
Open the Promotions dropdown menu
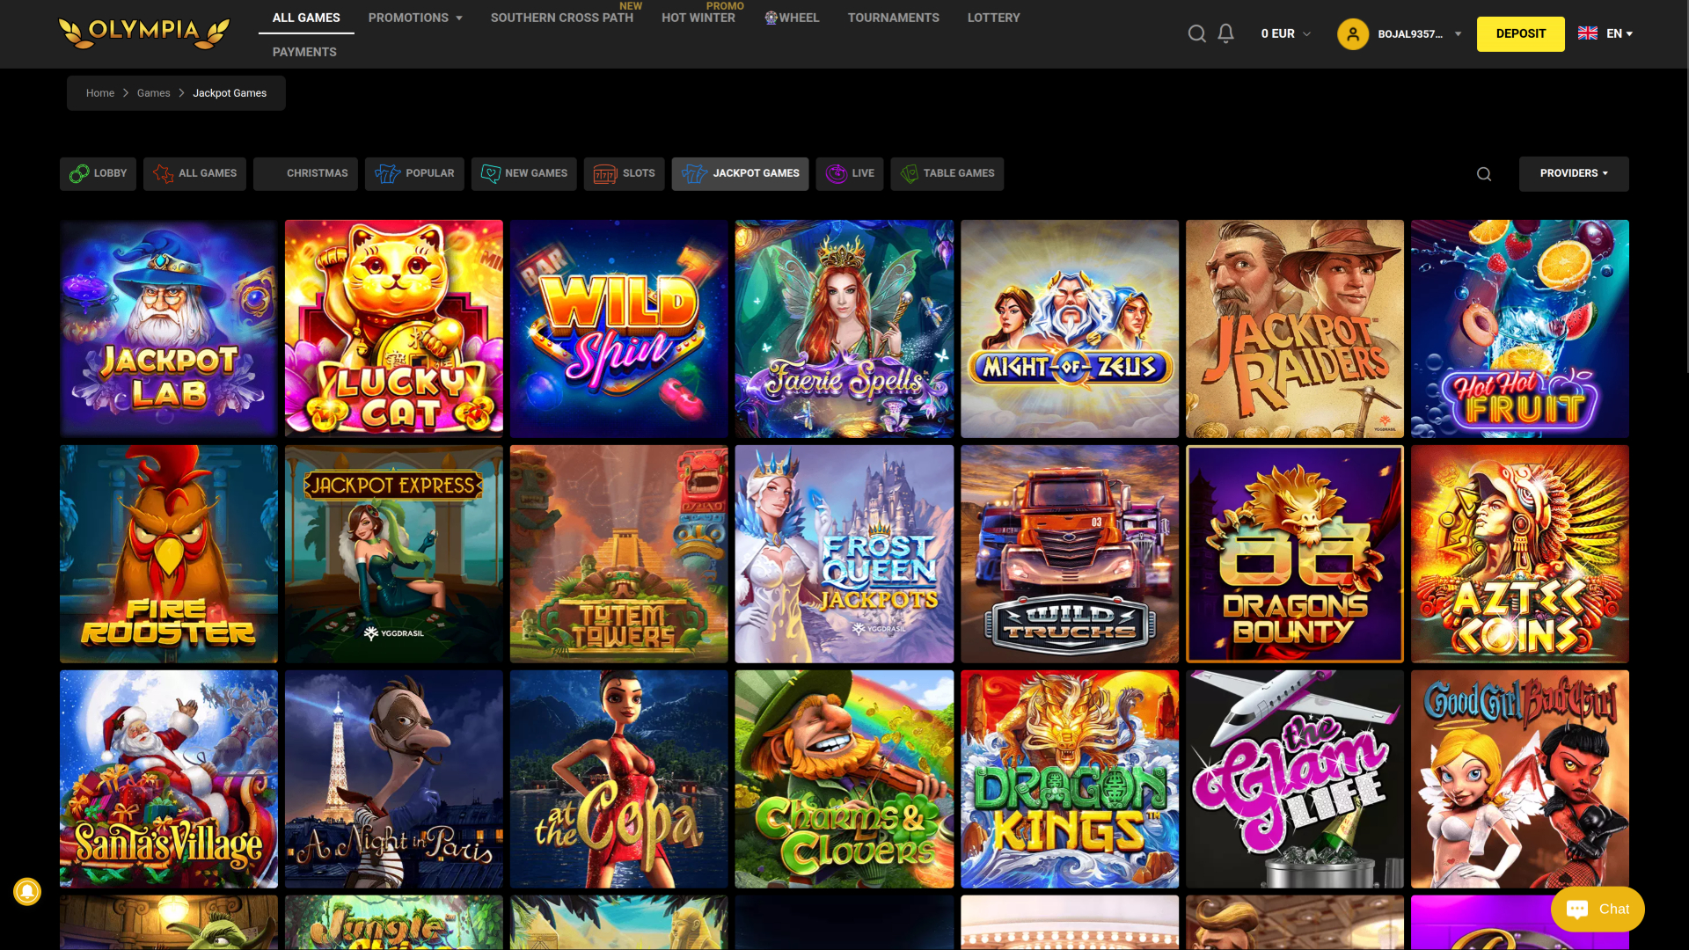tap(414, 17)
